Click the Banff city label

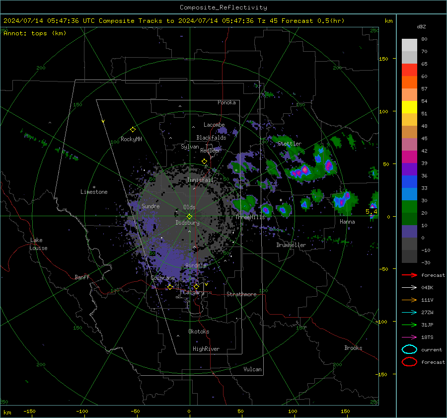(82, 277)
